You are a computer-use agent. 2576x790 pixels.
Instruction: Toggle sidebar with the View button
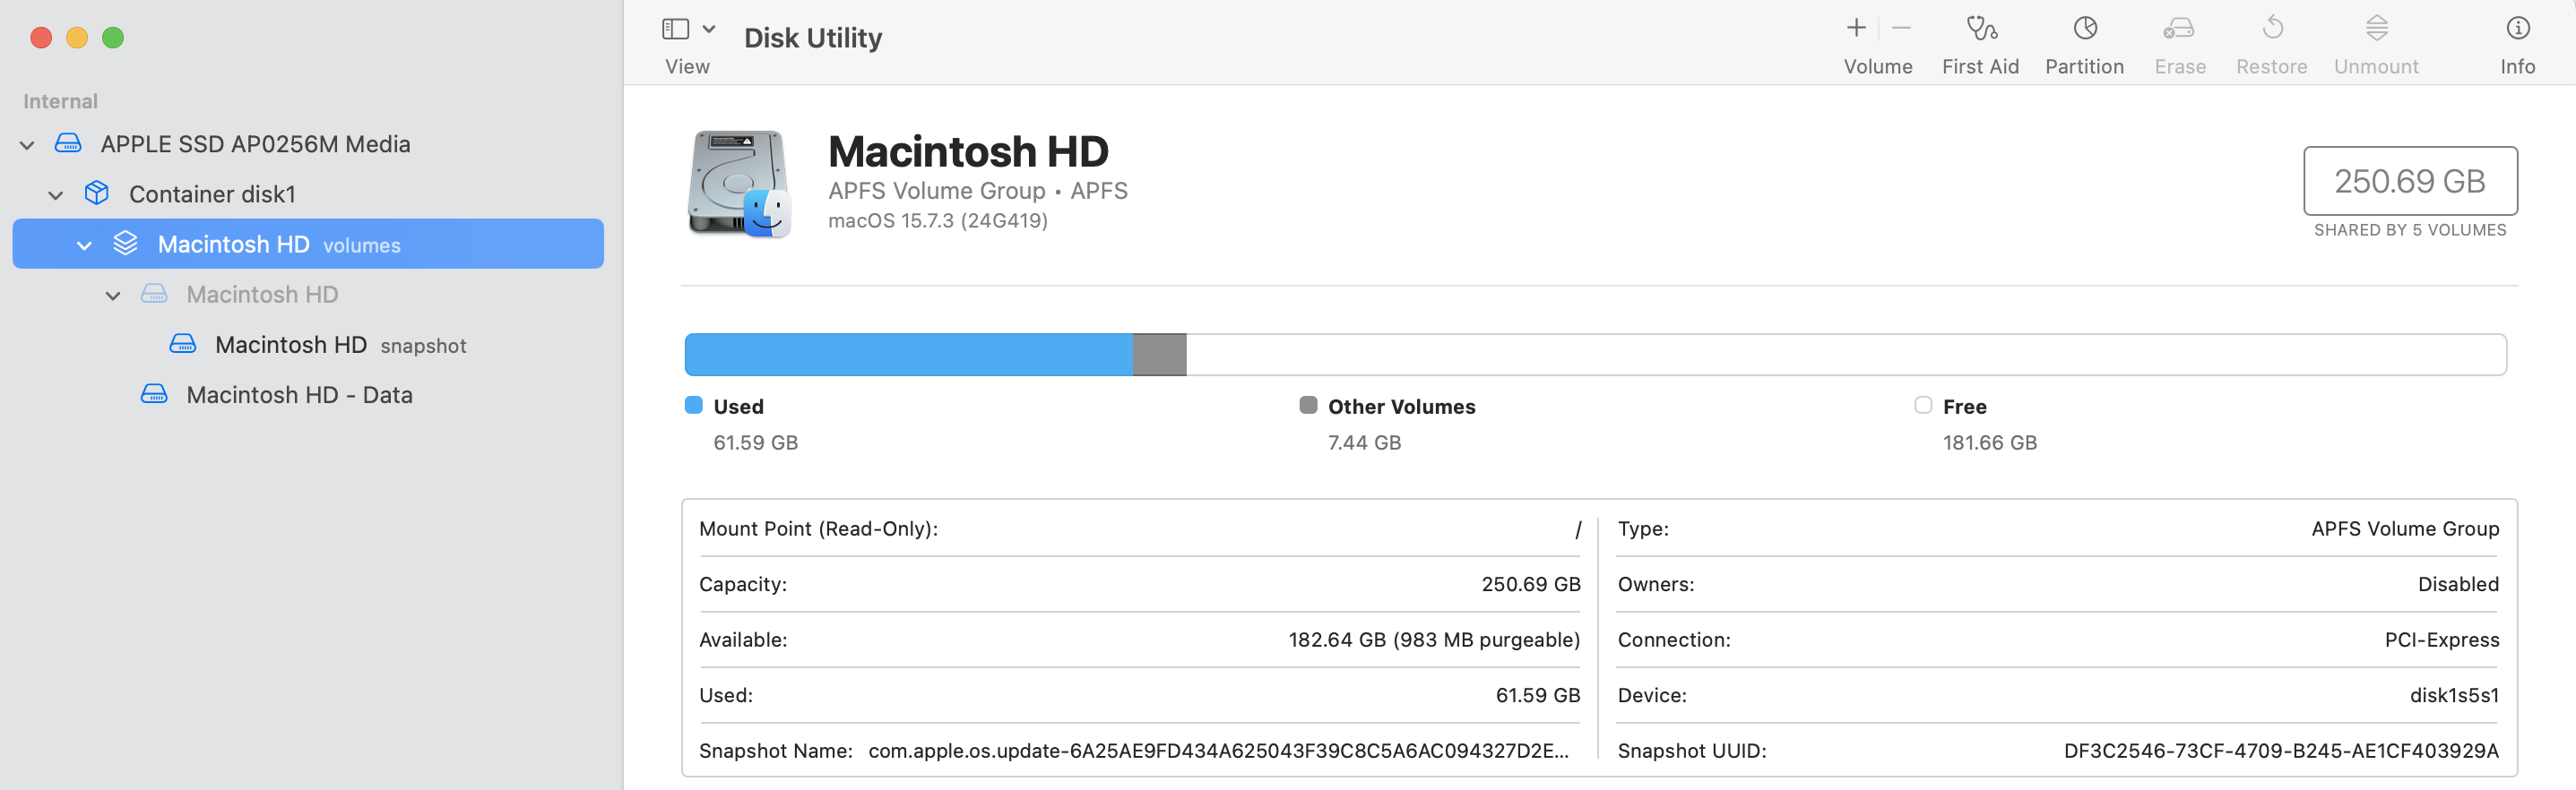(x=676, y=29)
